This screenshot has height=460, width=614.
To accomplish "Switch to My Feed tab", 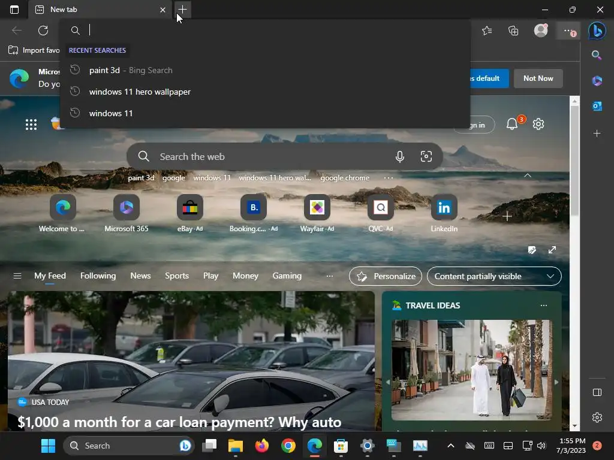I will pos(50,276).
